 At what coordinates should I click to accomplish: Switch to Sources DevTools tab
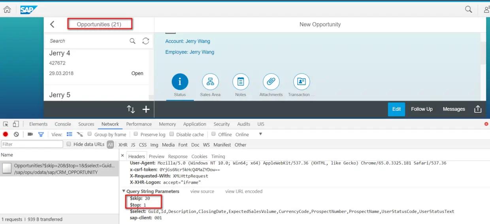tap(86, 124)
